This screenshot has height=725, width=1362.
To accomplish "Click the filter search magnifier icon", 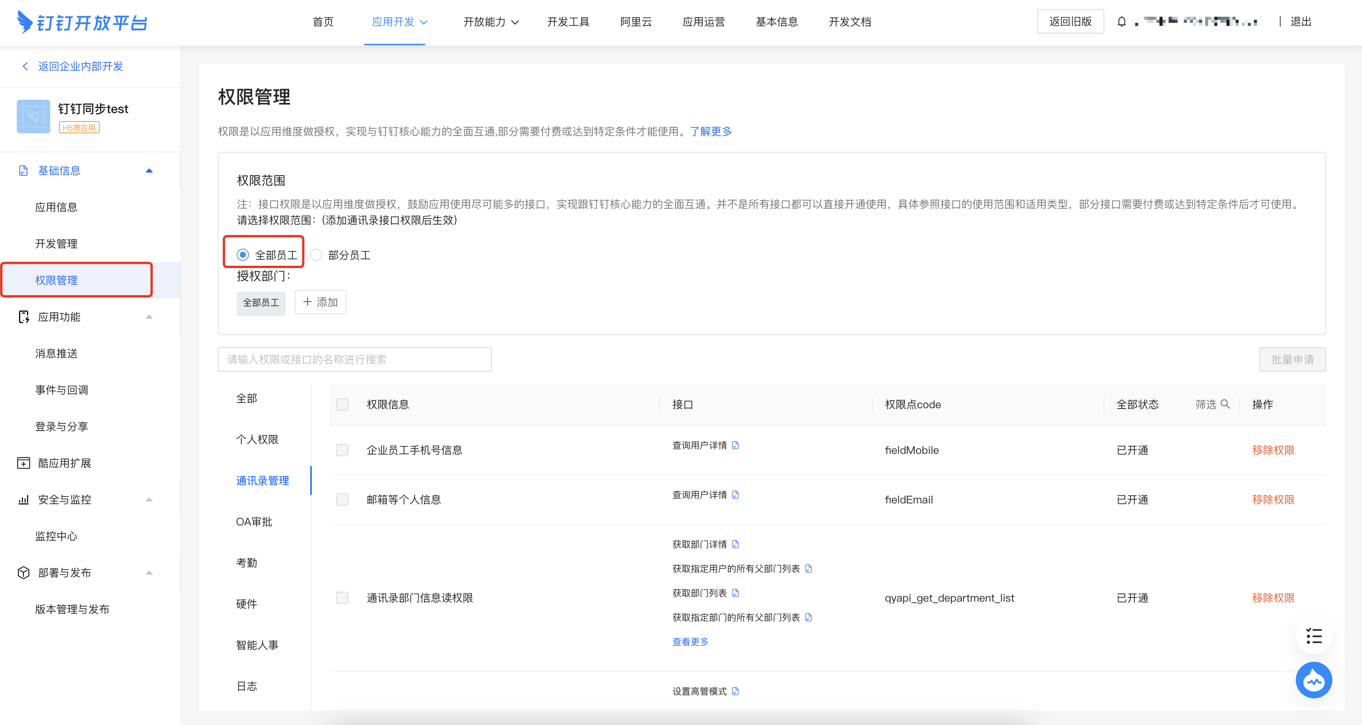I will coord(1225,404).
